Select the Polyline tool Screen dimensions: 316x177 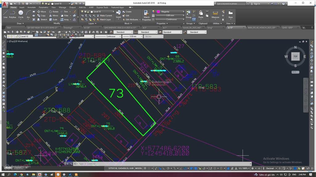tap(12, 14)
